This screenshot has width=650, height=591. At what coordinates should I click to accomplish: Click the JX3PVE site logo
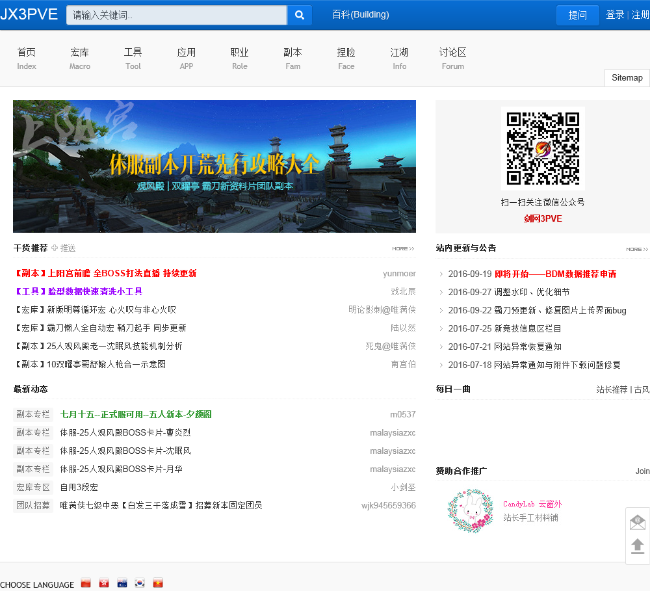(29, 14)
